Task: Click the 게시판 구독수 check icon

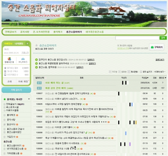Action: [x=5, y=71]
